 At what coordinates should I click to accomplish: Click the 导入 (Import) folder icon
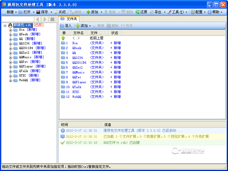[x=62, y=26]
